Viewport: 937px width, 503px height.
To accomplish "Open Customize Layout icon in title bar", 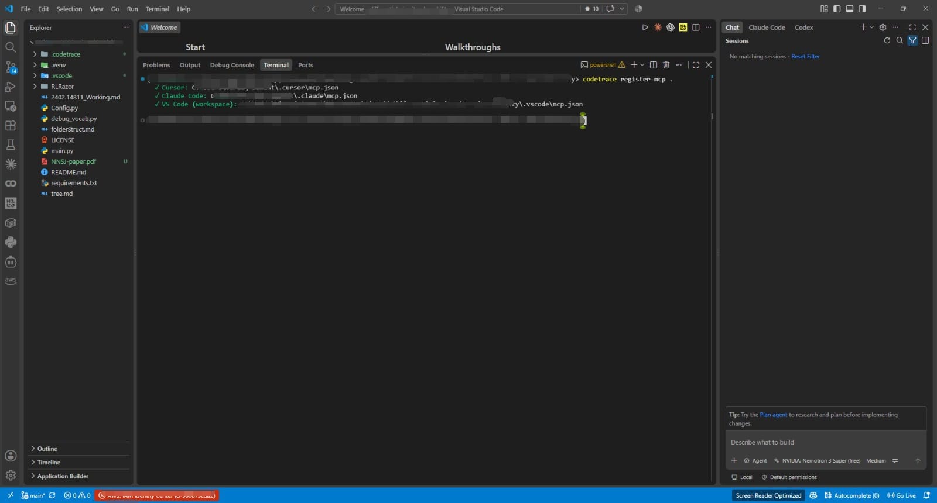I will point(824,9).
